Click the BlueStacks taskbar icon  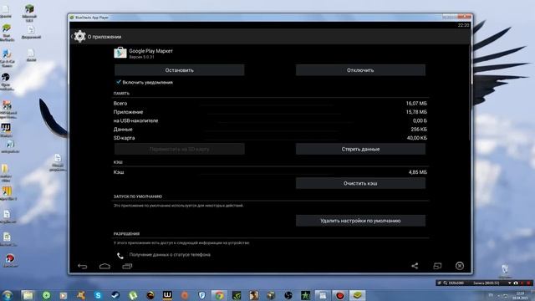pyautogui.click(x=357, y=295)
